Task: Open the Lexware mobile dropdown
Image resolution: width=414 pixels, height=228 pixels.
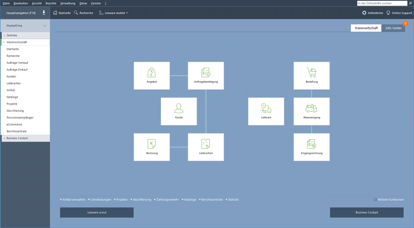Action: coord(114,13)
